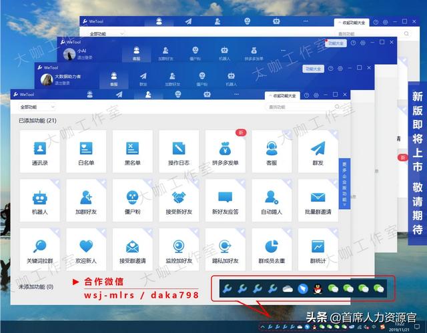Open the 群发 paper-plane tile in the function grid
Viewport: 427px width, 333px height.
[x=318, y=151]
